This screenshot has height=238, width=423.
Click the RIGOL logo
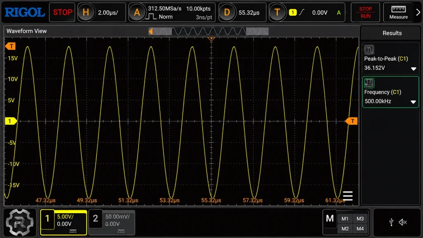(25, 12)
